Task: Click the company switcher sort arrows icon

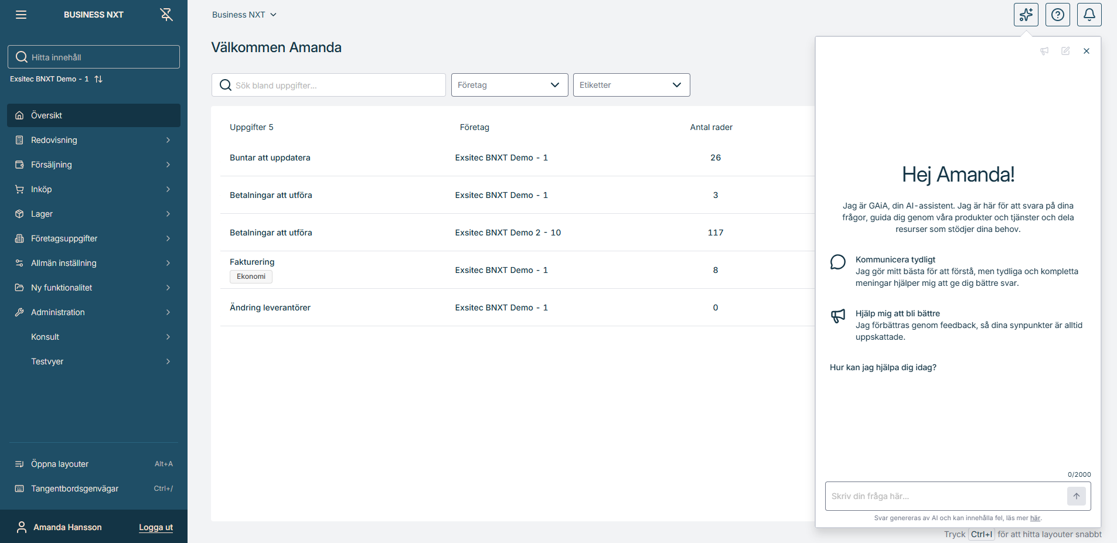Action: click(x=98, y=78)
